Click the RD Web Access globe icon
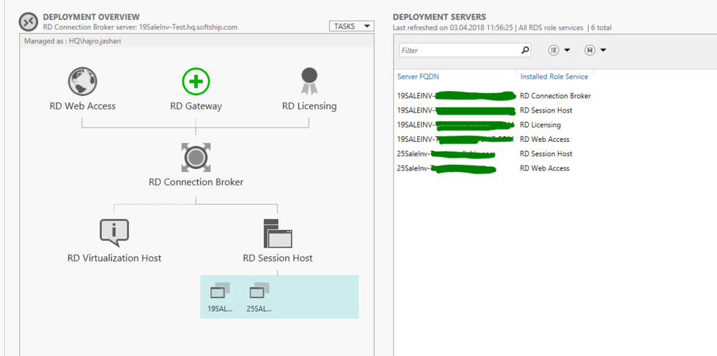717x356 pixels. 82,82
